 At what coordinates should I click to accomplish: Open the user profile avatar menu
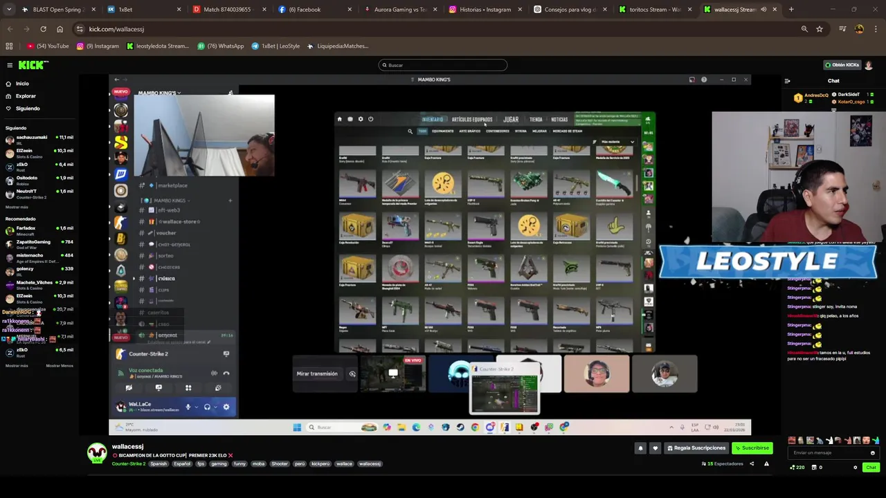point(869,65)
